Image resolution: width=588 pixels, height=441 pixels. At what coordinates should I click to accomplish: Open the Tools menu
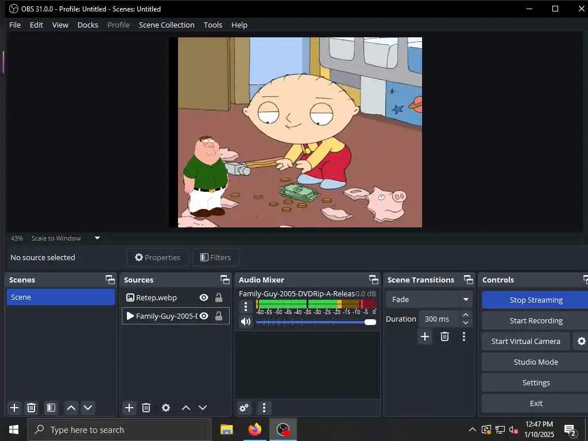[x=212, y=25]
